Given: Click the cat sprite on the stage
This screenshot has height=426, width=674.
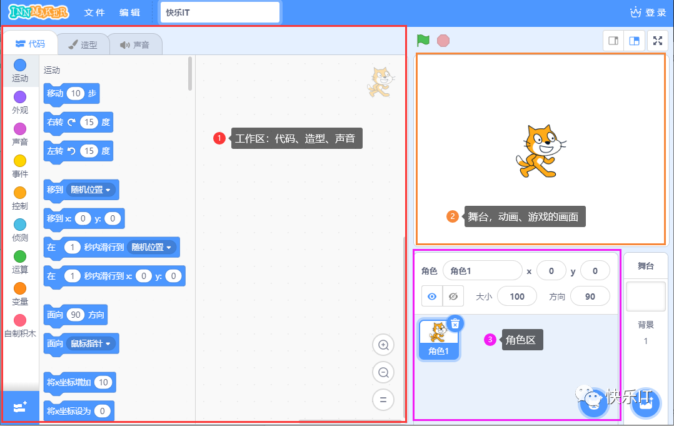Looking at the screenshot, I should 541,151.
